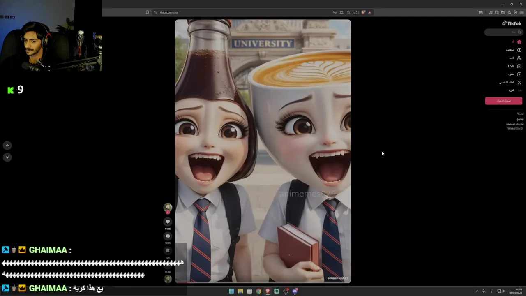The image size is (526, 296).
Task: Click the playing video to pause
Action: point(263,150)
